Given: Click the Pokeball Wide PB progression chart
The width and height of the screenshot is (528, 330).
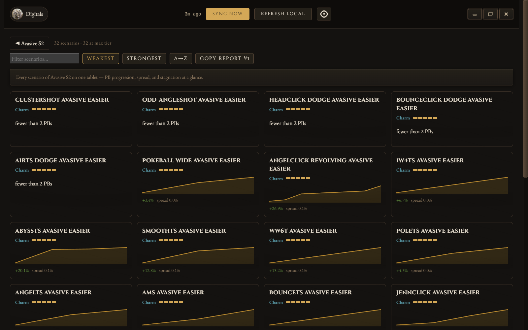Looking at the screenshot, I should (x=198, y=185).
